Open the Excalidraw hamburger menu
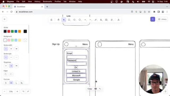The height and width of the screenshot is (96, 170). pos(5,19)
